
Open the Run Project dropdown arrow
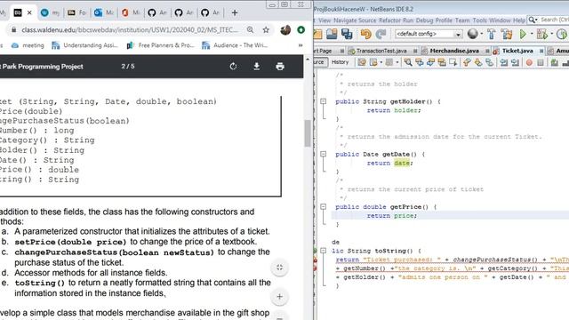[532, 34]
